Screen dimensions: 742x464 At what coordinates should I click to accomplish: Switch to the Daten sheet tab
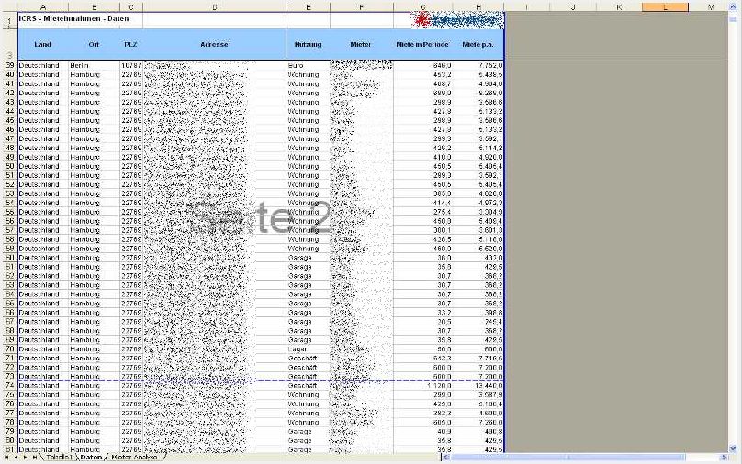91,458
